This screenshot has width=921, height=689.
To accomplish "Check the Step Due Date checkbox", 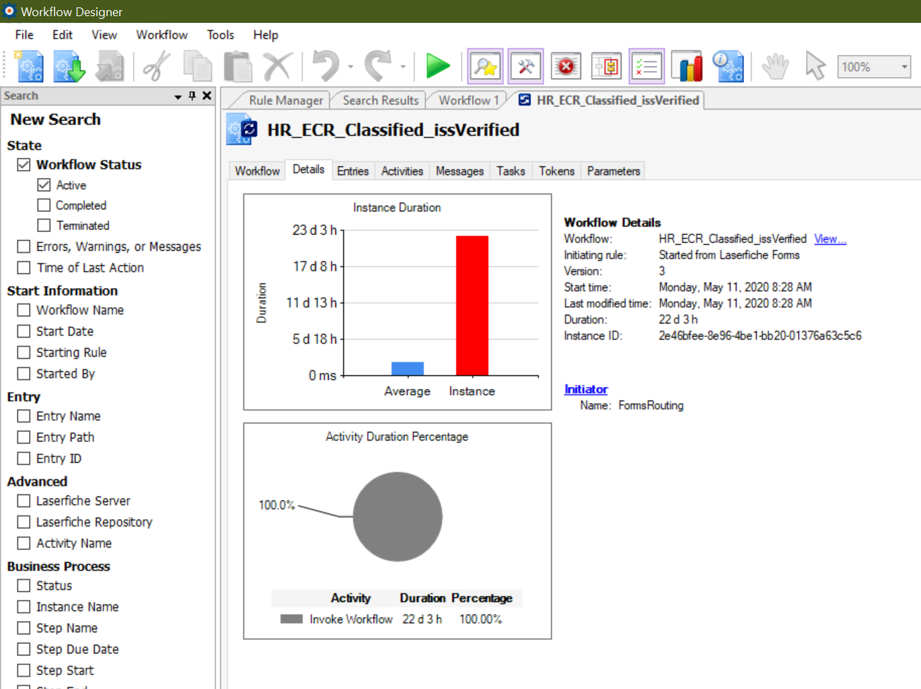I will click(x=24, y=649).
